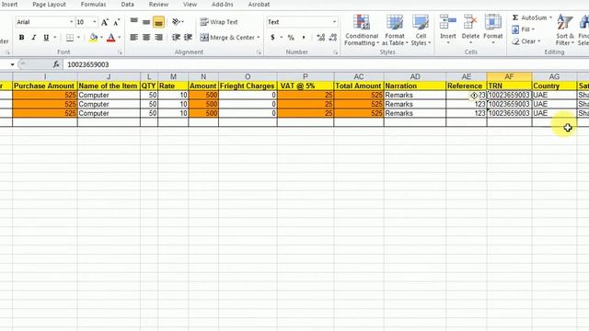Click Merge & Center button

227,38
